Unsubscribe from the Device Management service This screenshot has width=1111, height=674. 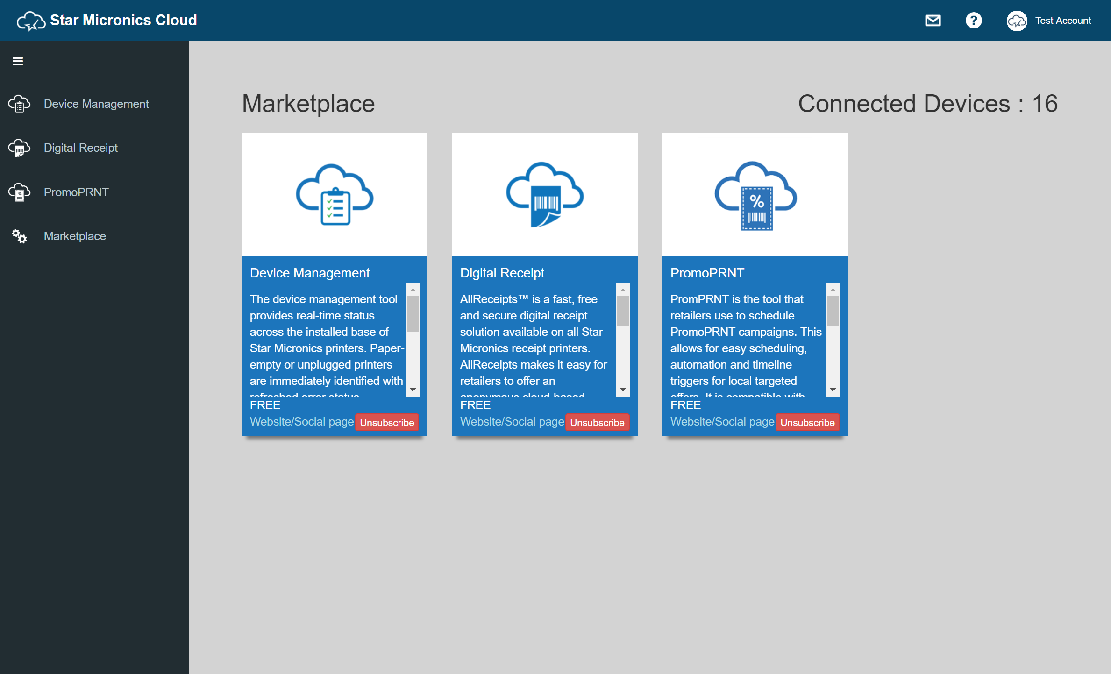point(386,422)
